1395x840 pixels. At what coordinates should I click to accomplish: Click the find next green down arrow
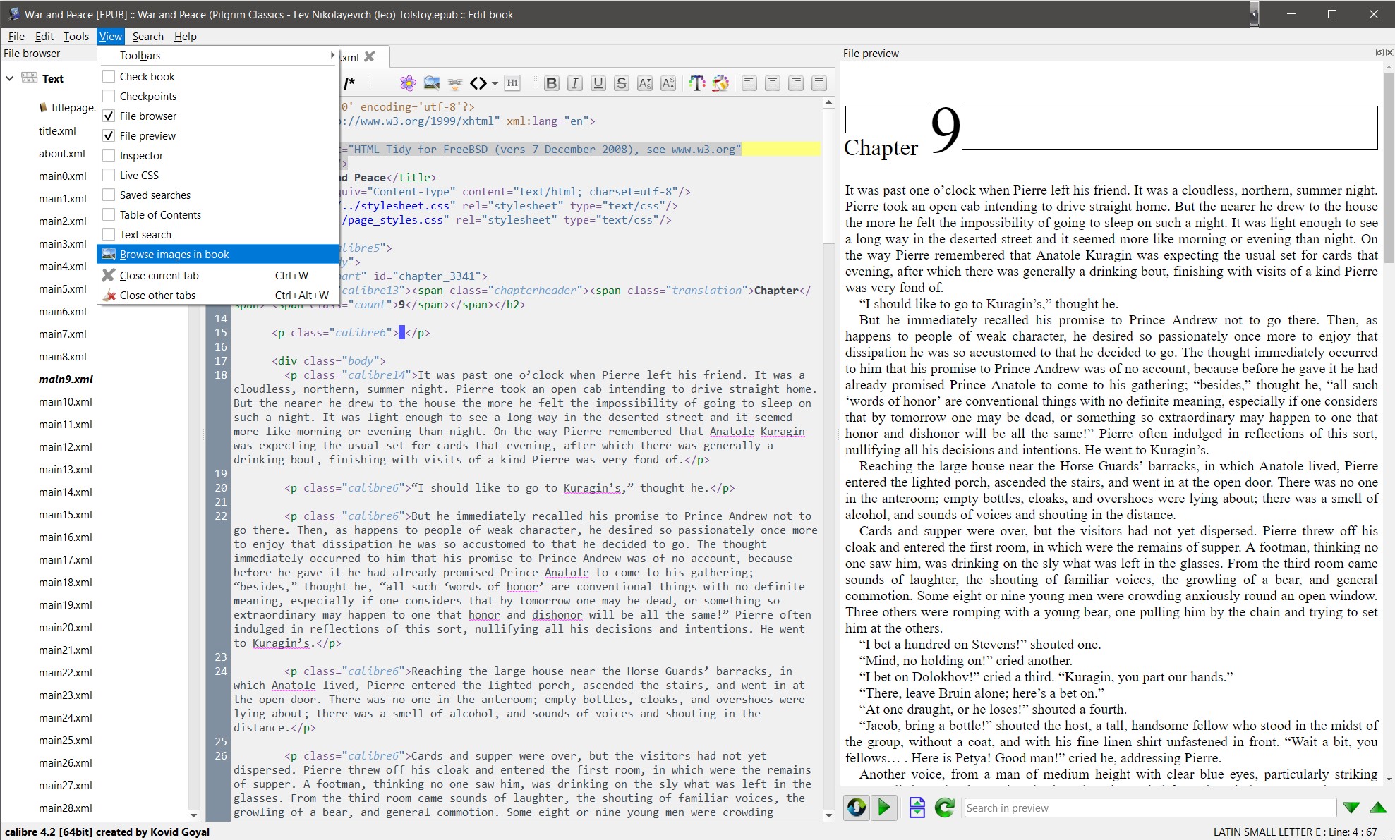click(1351, 808)
